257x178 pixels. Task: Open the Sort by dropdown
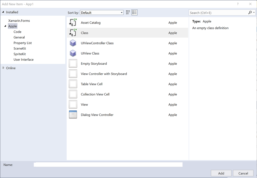tap(102, 13)
